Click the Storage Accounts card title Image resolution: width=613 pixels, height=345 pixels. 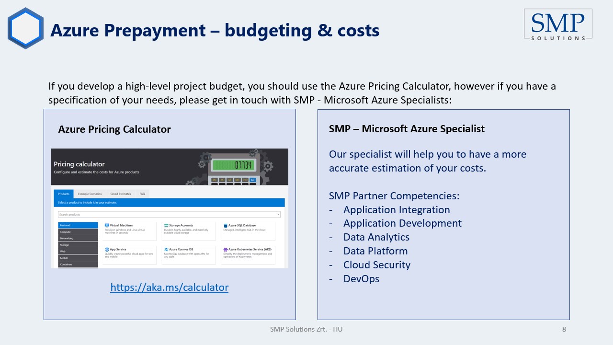[181, 225]
